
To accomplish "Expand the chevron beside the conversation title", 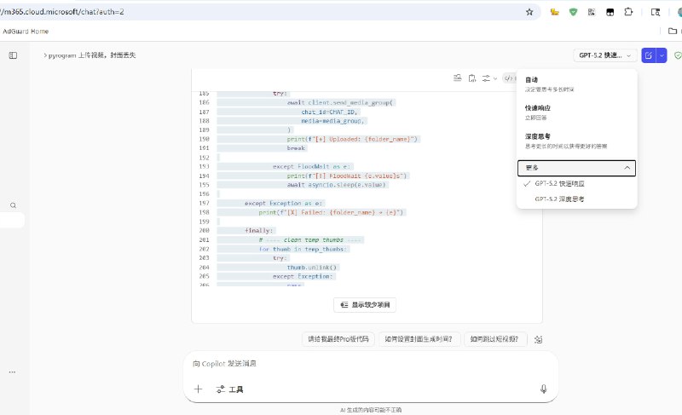I will point(45,55).
